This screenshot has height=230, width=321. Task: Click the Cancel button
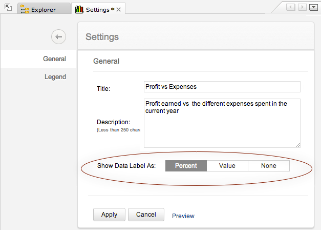(146, 215)
